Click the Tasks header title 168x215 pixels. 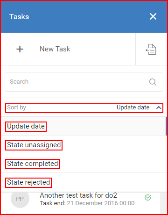click(19, 17)
